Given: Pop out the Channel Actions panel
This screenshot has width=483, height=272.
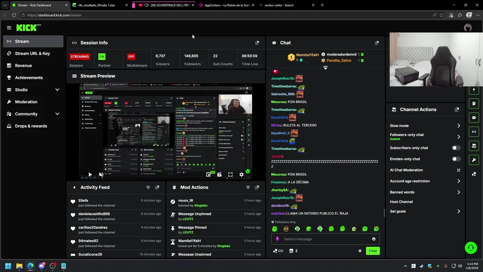Looking at the screenshot, I should click(457, 110).
